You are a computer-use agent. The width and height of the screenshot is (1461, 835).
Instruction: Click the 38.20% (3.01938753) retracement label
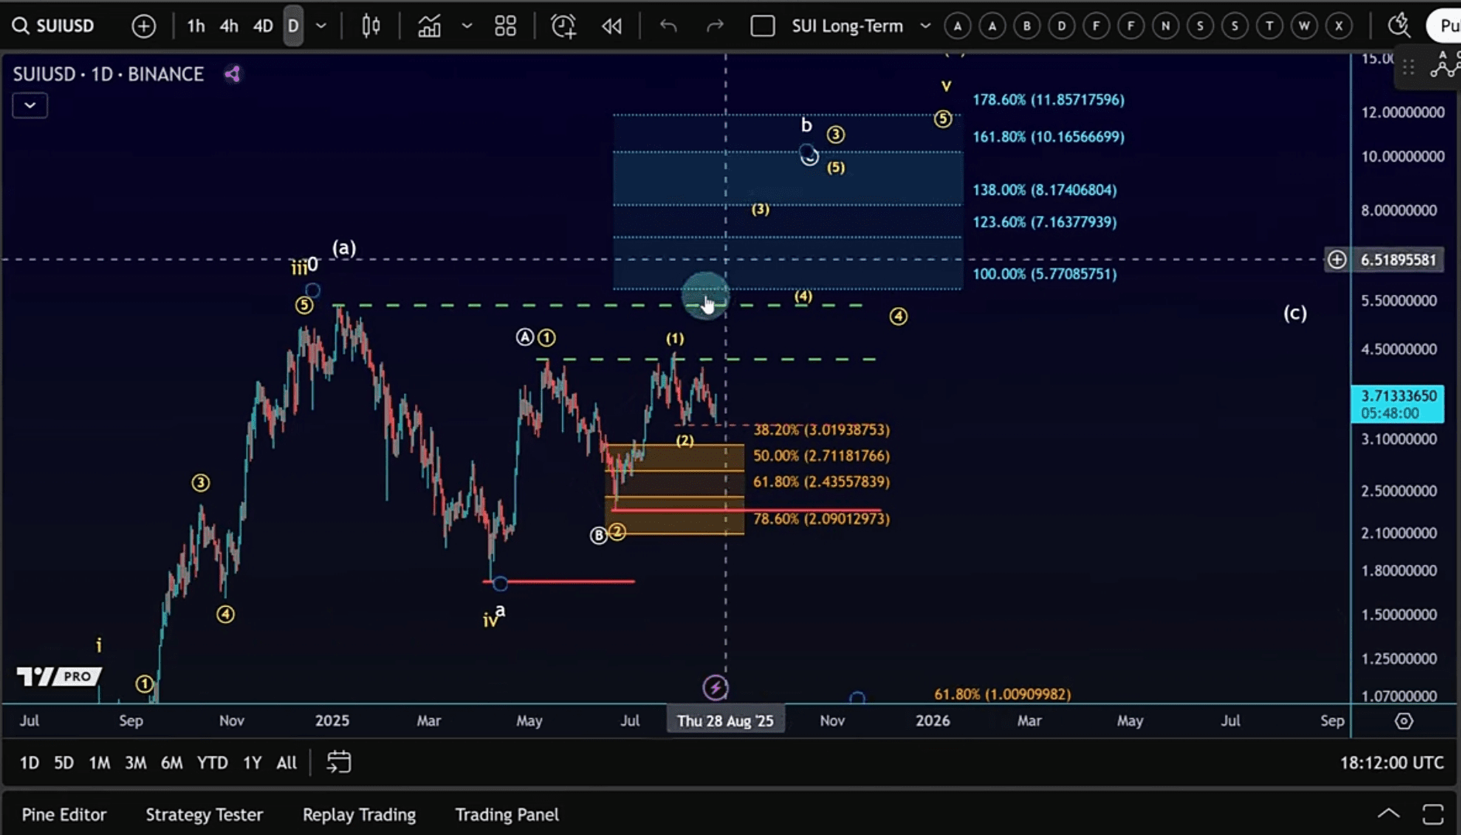pos(821,429)
